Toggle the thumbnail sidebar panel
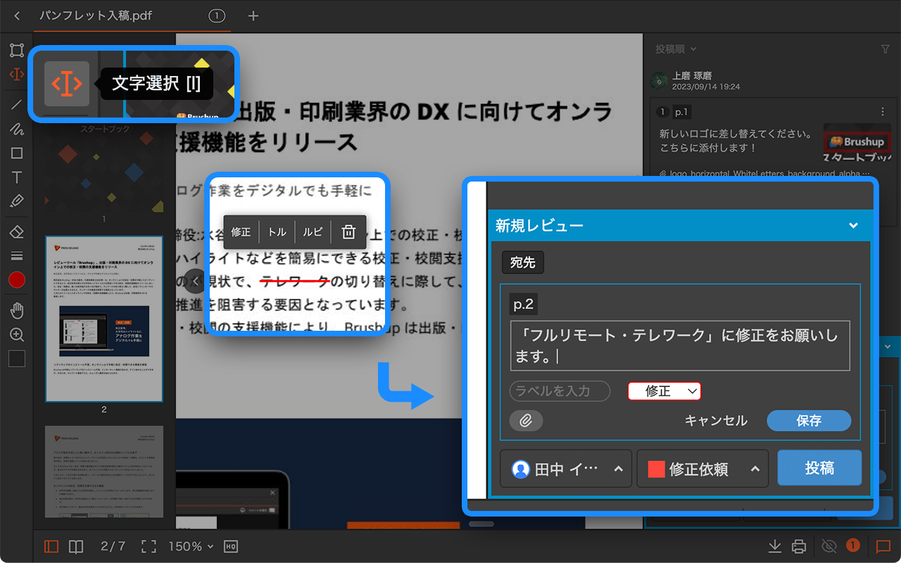 51,546
